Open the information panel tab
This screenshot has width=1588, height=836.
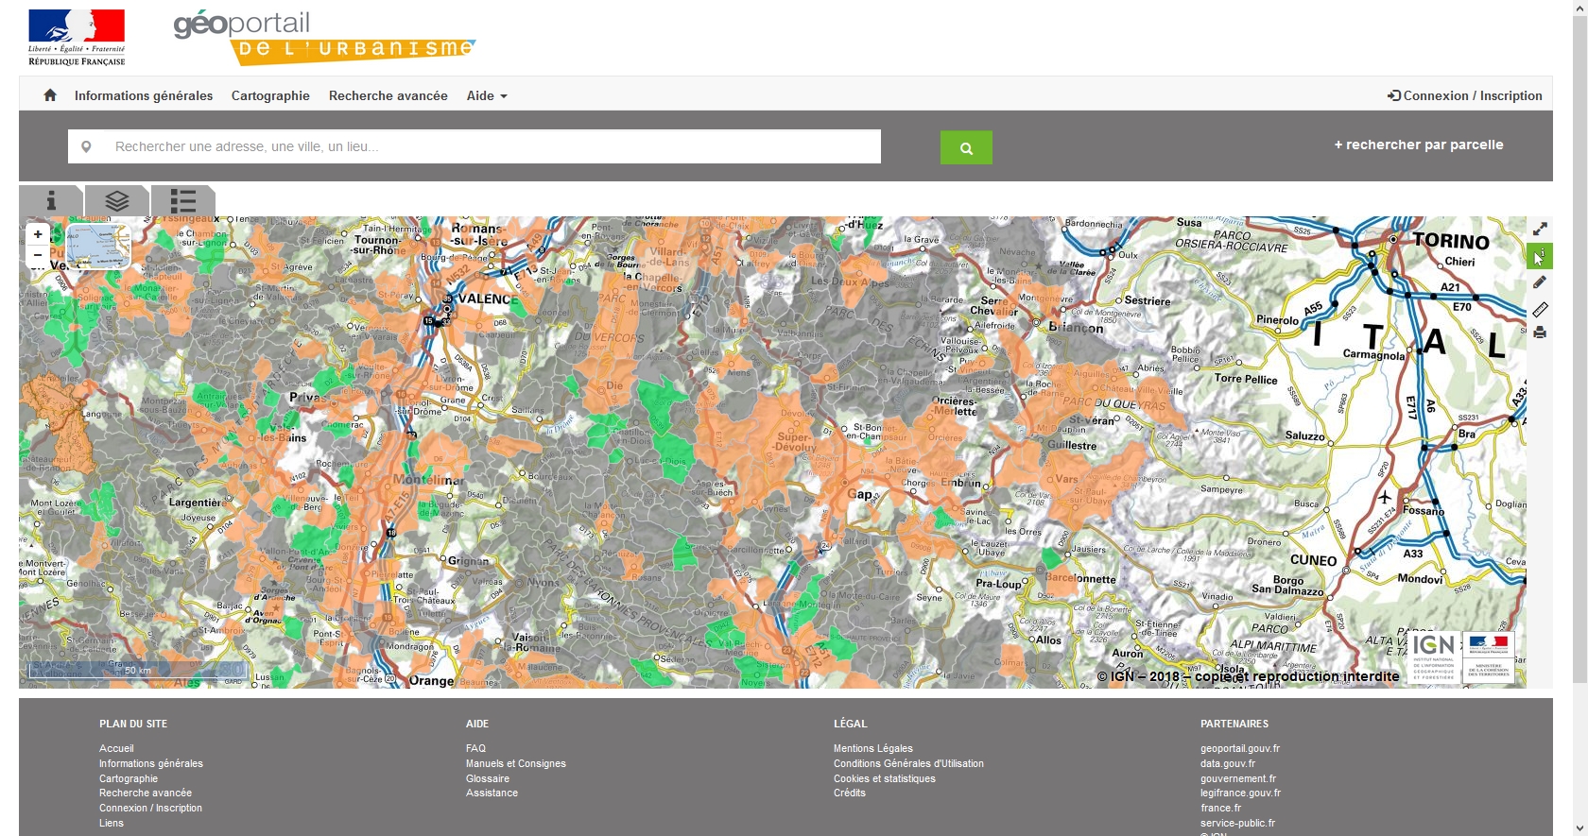coord(51,200)
